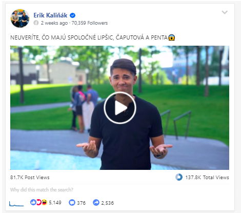Click the 70,359 Followers text
Image resolution: width=241 pixels, height=213 pixels.
point(90,23)
